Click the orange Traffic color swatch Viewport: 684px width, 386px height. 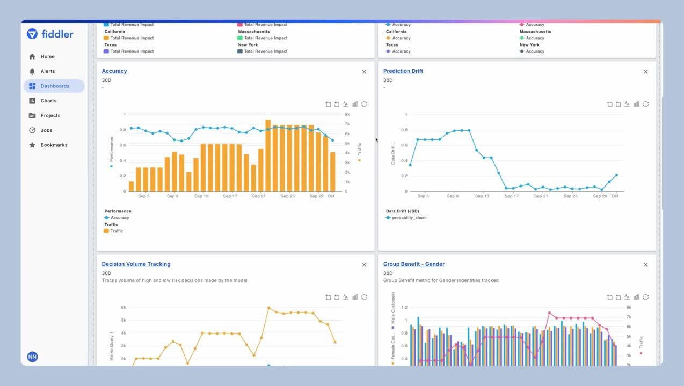click(106, 231)
